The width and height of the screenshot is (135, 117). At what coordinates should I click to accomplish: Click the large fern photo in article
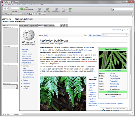(63, 93)
